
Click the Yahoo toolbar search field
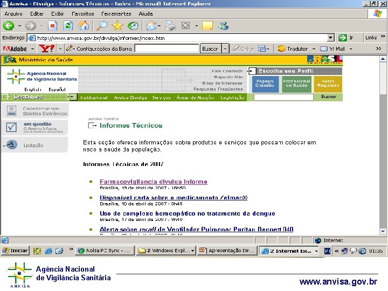point(167,48)
